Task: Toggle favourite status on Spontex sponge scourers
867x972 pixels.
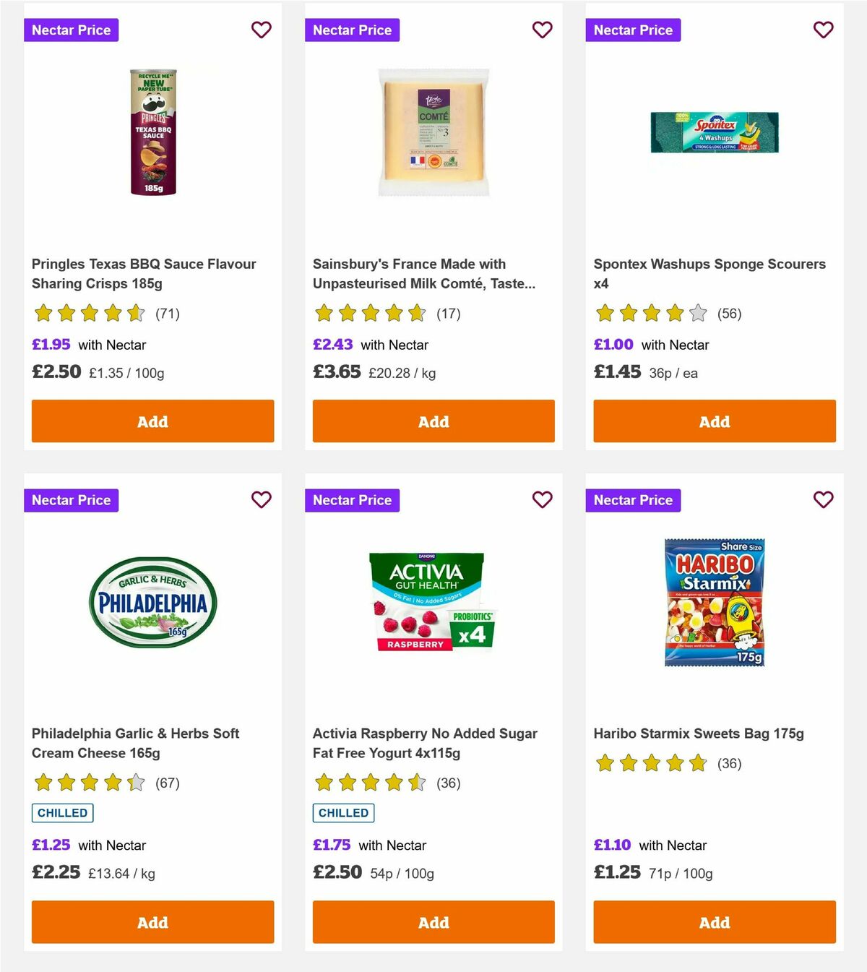Action: click(x=823, y=30)
